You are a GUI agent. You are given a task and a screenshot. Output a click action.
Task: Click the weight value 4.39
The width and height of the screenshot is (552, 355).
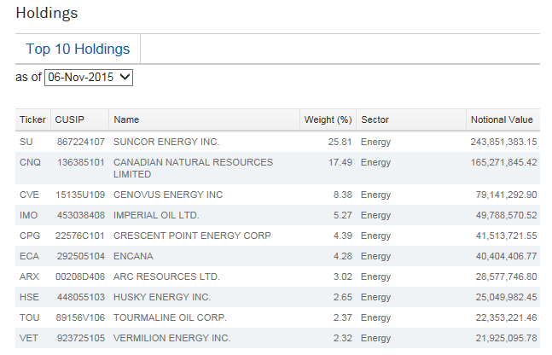[x=343, y=236]
